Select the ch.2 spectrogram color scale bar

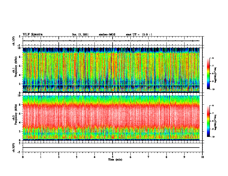tap(208, 121)
